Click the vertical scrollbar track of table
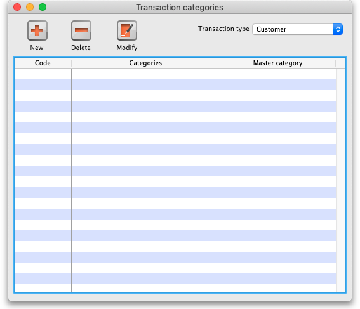This screenshot has width=360, height=309. [340, 180]
